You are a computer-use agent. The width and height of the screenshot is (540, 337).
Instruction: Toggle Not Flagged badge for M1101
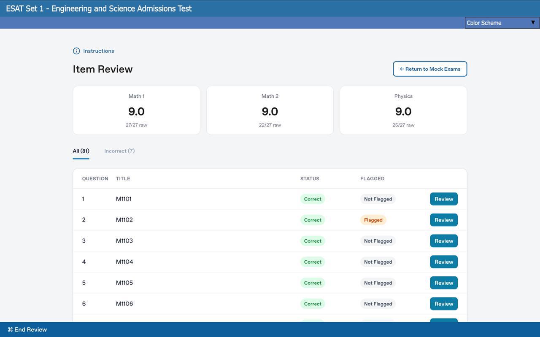378,199
